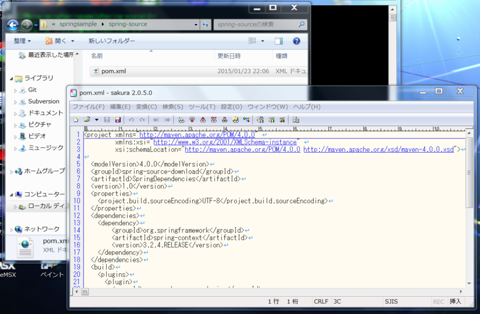
Task: Open the dropdown arrow next to 開く
Action: pos(73,41)
